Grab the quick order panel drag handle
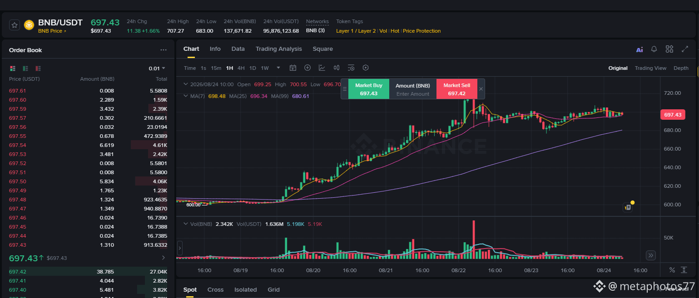The width and height of the screenshot is (699, 298). (345, 89)
